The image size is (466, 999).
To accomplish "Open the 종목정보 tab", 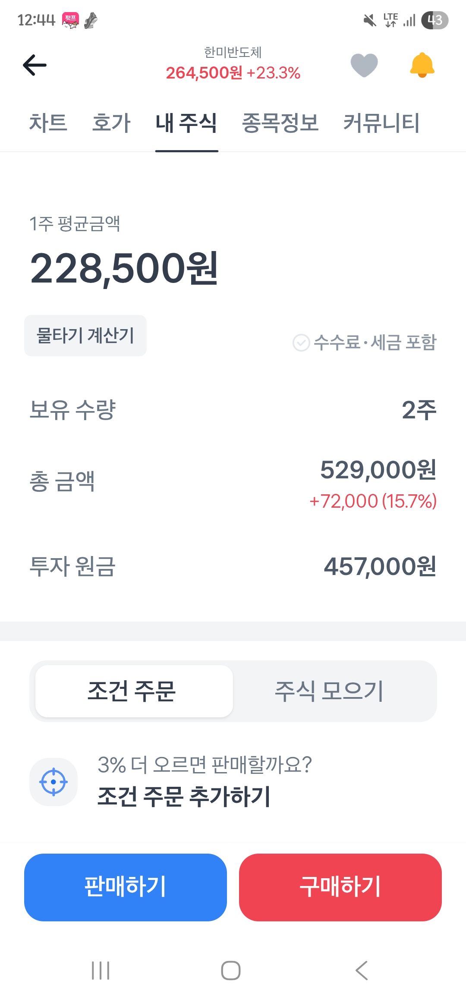I will click(x=280, y=123).
